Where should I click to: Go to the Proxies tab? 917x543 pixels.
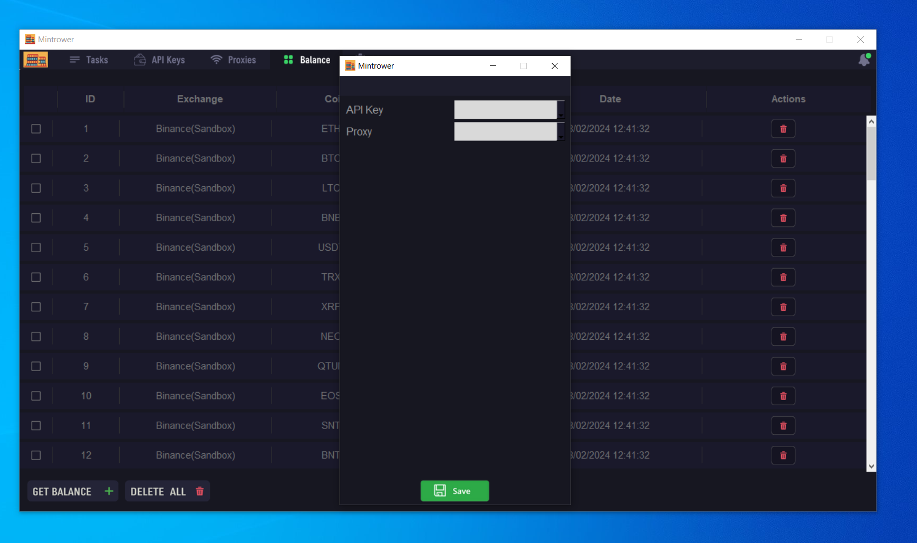coord(233,60)
